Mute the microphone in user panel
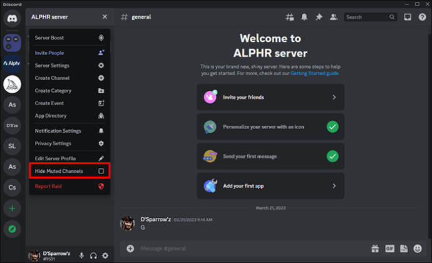Viewport: 432px width, 263px height. (81, 255)
